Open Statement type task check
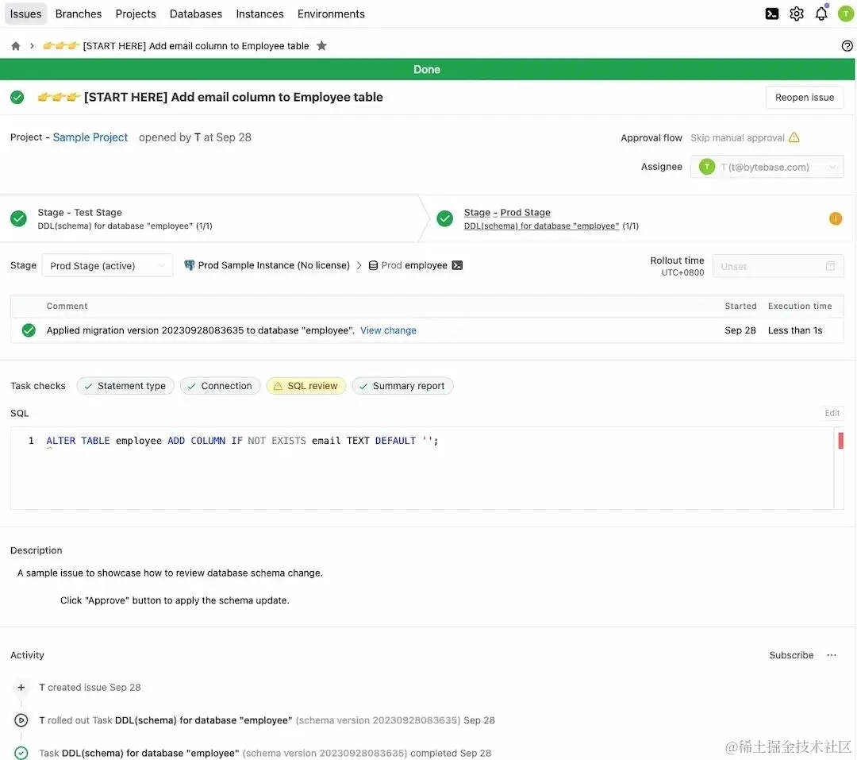The width and height of the screenshot is (857, 760). pyautogui.click(x=125, y=386)
